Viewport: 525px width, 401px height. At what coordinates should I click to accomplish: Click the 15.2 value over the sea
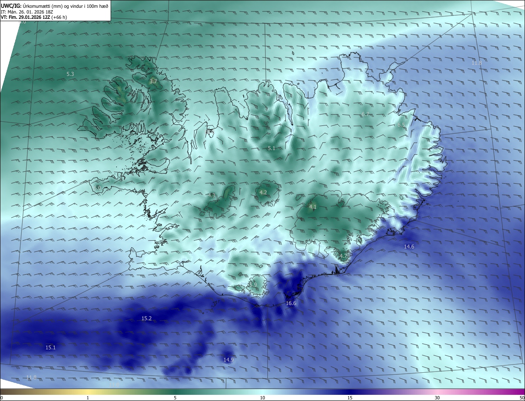point(146,319)
